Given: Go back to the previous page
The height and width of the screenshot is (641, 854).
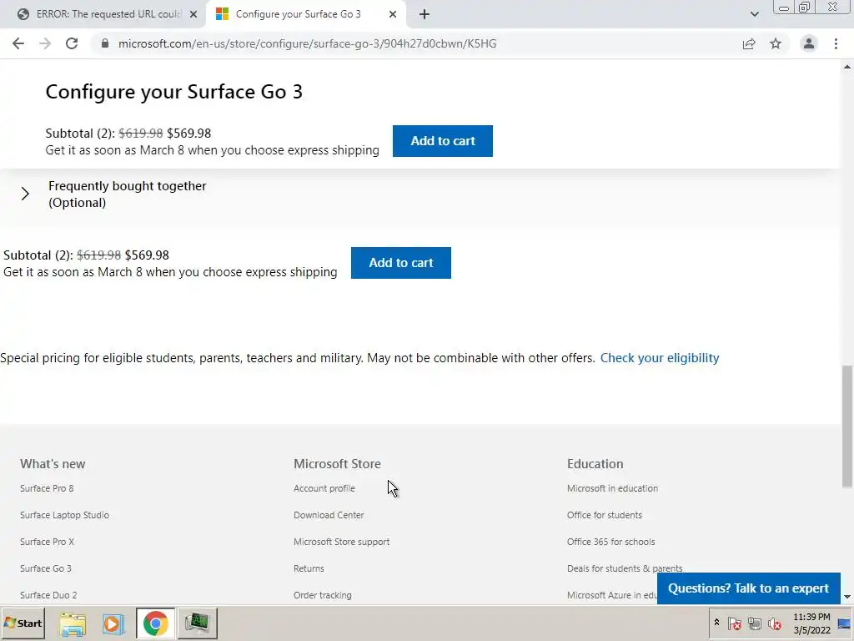Looking at the screenshot, I should tap(18, 43).
